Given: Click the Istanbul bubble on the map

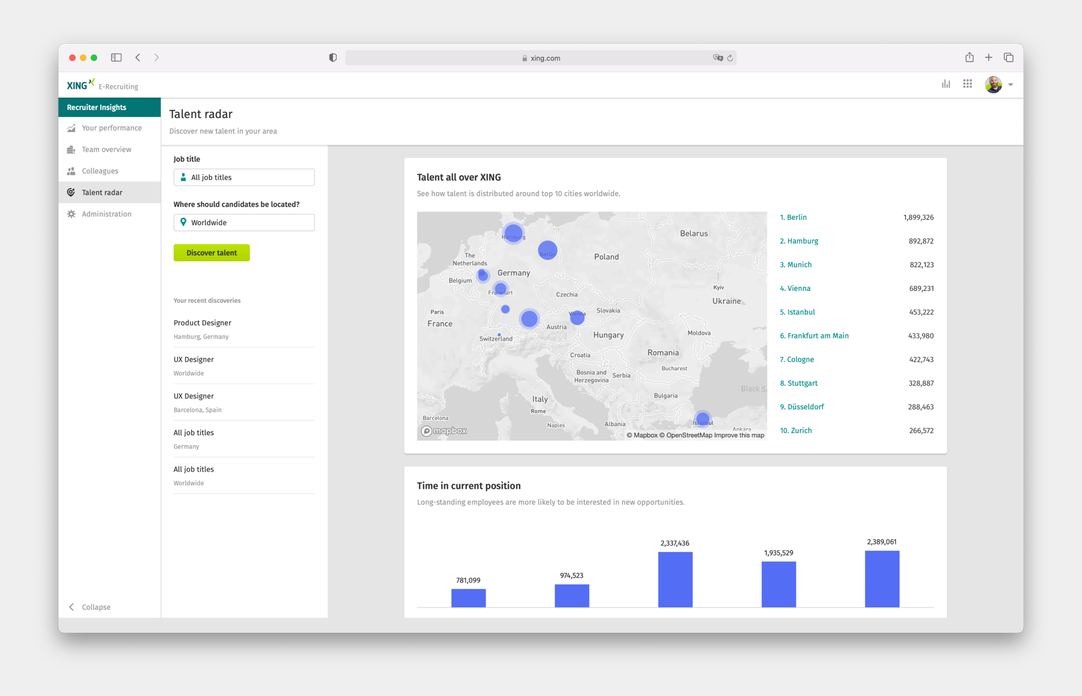Looking at the screenshot, I should click(x=702, y=418).
